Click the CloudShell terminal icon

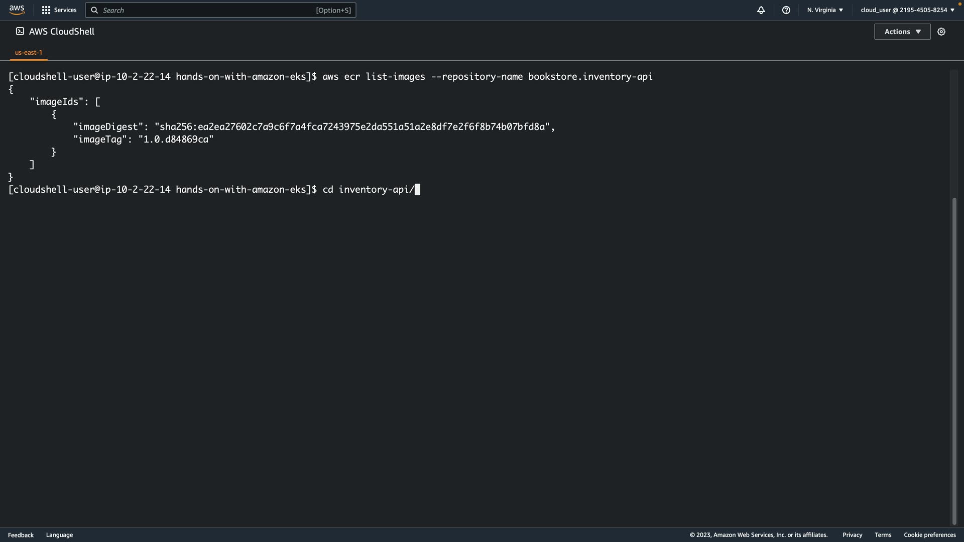tap(20, 32)
